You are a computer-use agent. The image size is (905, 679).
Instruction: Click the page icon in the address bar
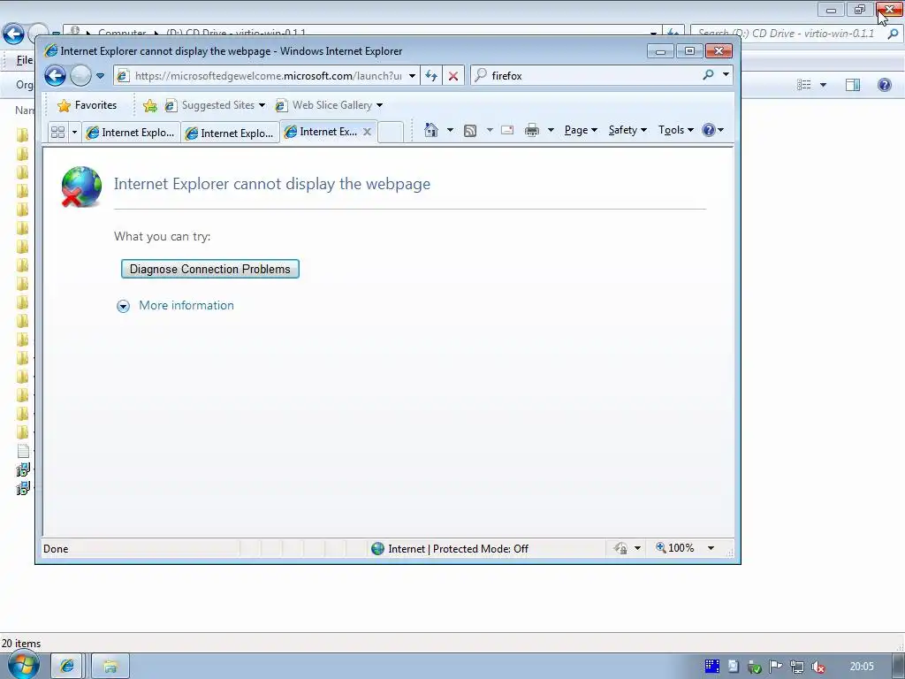point(122,76)
